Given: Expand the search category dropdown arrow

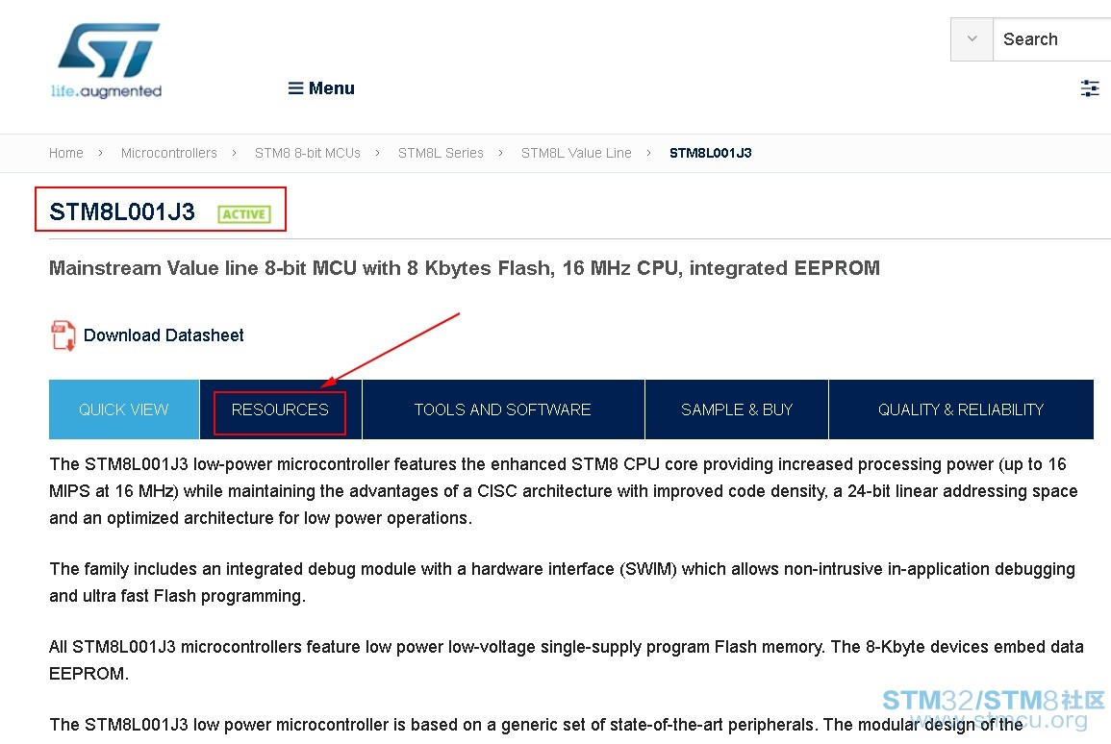Looking at the screenshot, I should 972,39.
